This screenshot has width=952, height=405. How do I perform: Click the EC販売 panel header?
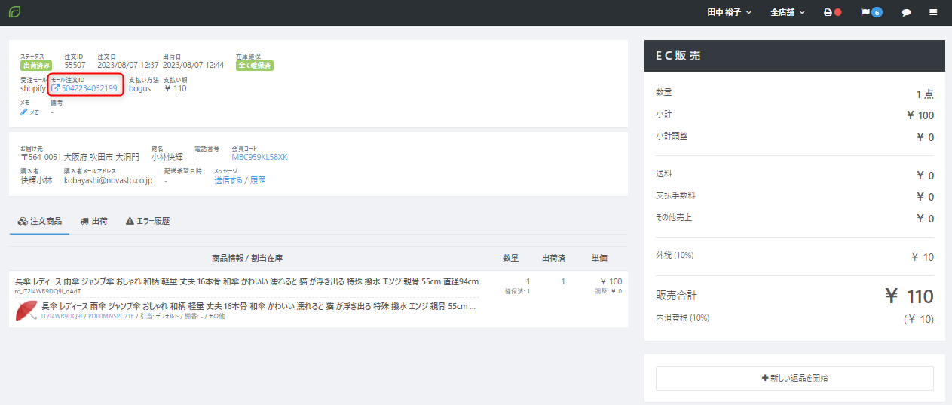794,56
